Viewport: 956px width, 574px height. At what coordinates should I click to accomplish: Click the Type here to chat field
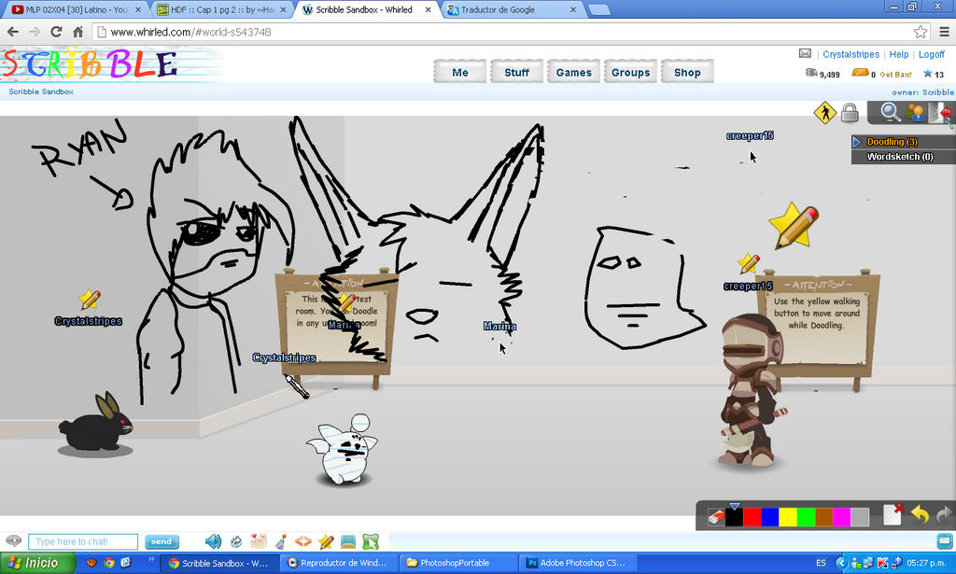tap(83, 541)
